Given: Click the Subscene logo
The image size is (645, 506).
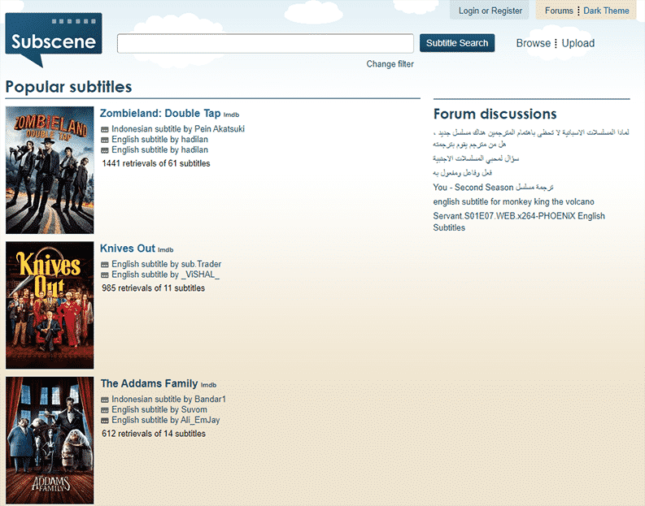Looking at the screenshot, I should pos(53,41).
